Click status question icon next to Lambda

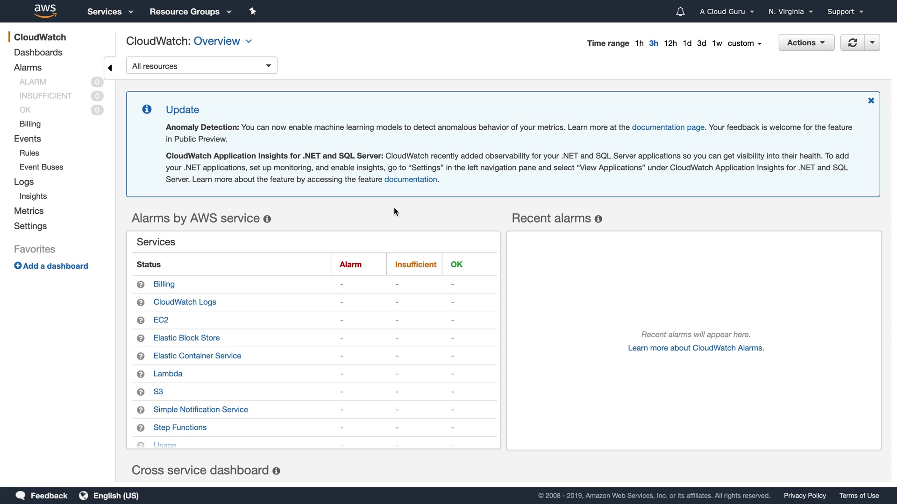(x=141, y=374)
